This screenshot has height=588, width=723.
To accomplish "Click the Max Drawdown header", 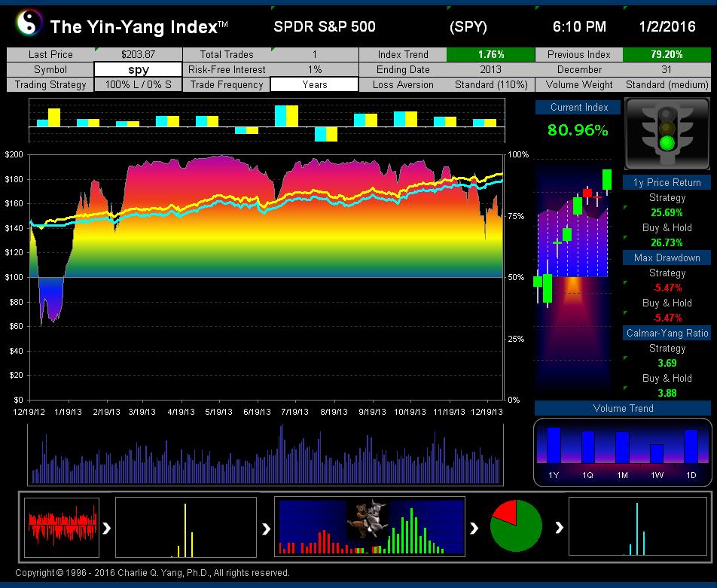I will [667, 257].
